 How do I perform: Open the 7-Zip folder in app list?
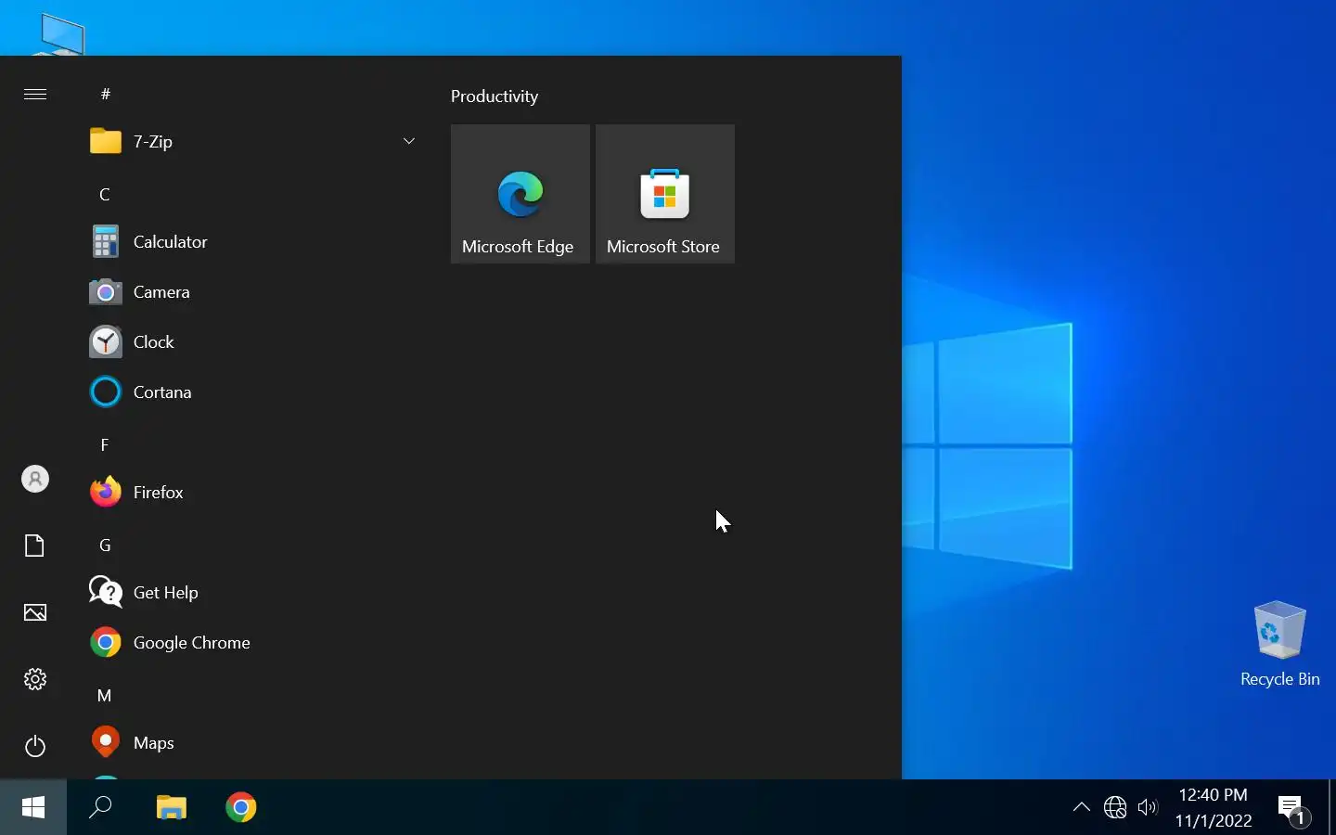click(x=252, y=141)
